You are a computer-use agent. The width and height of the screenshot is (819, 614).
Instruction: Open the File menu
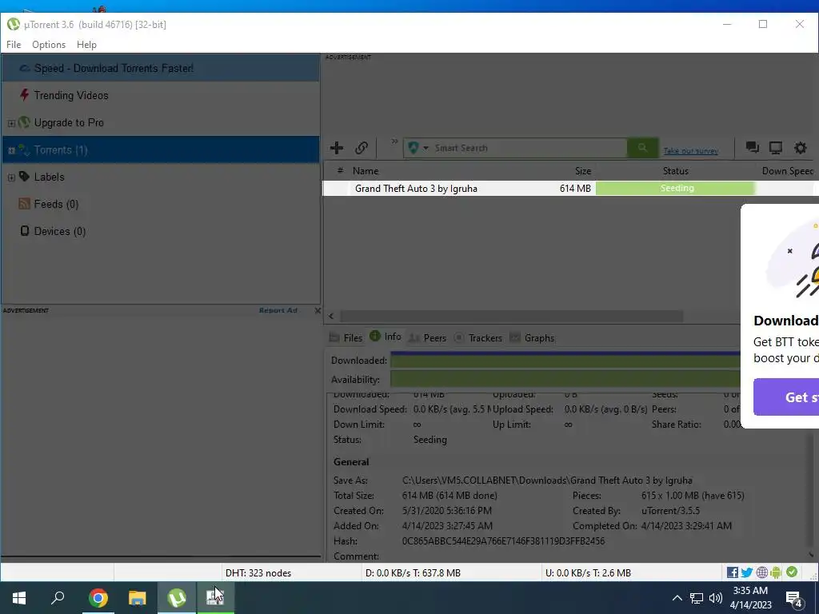14,45
